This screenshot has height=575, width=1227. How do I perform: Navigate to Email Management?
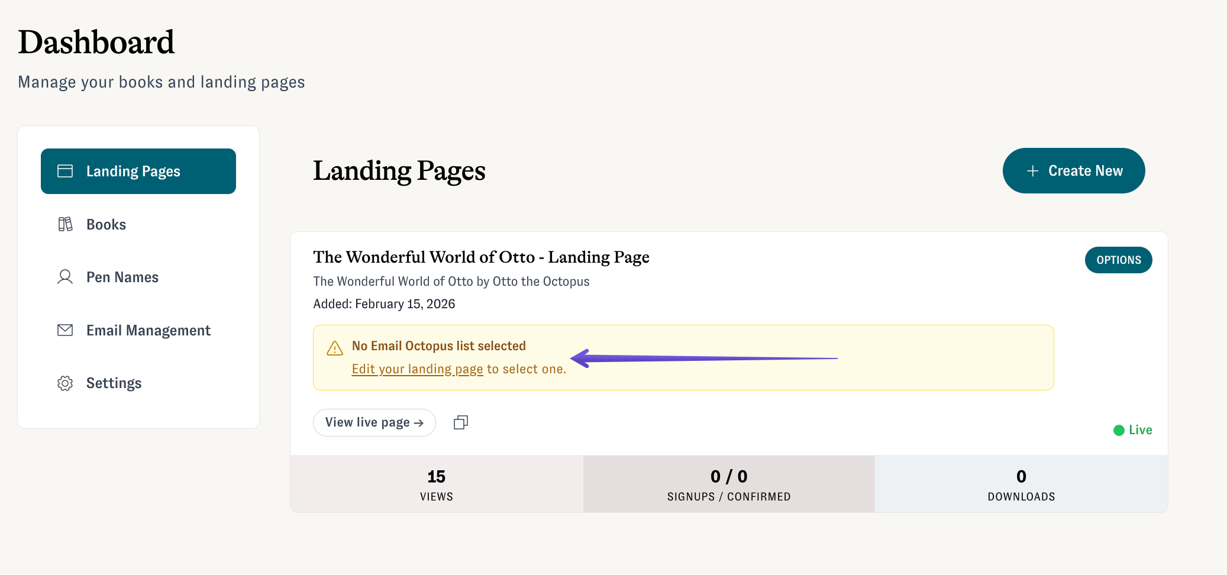148,330
